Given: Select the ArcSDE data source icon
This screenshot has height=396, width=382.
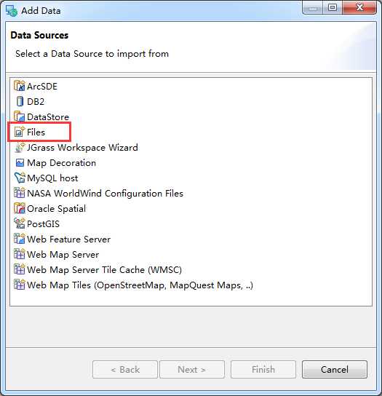Looking at the screenshot, I should [x=20, y=86].
